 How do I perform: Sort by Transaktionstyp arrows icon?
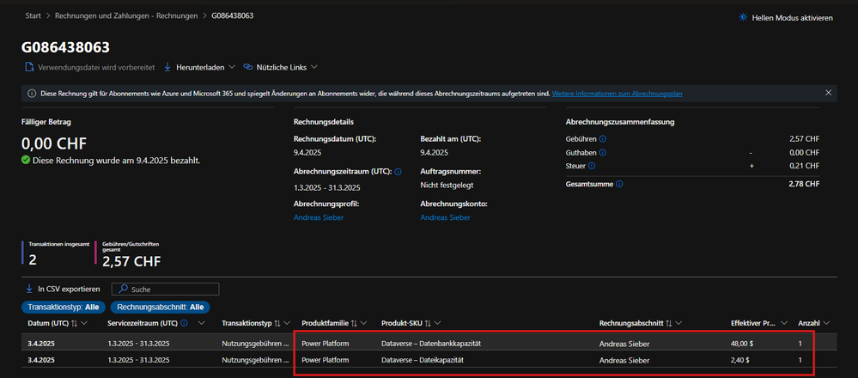click(277, 323)
